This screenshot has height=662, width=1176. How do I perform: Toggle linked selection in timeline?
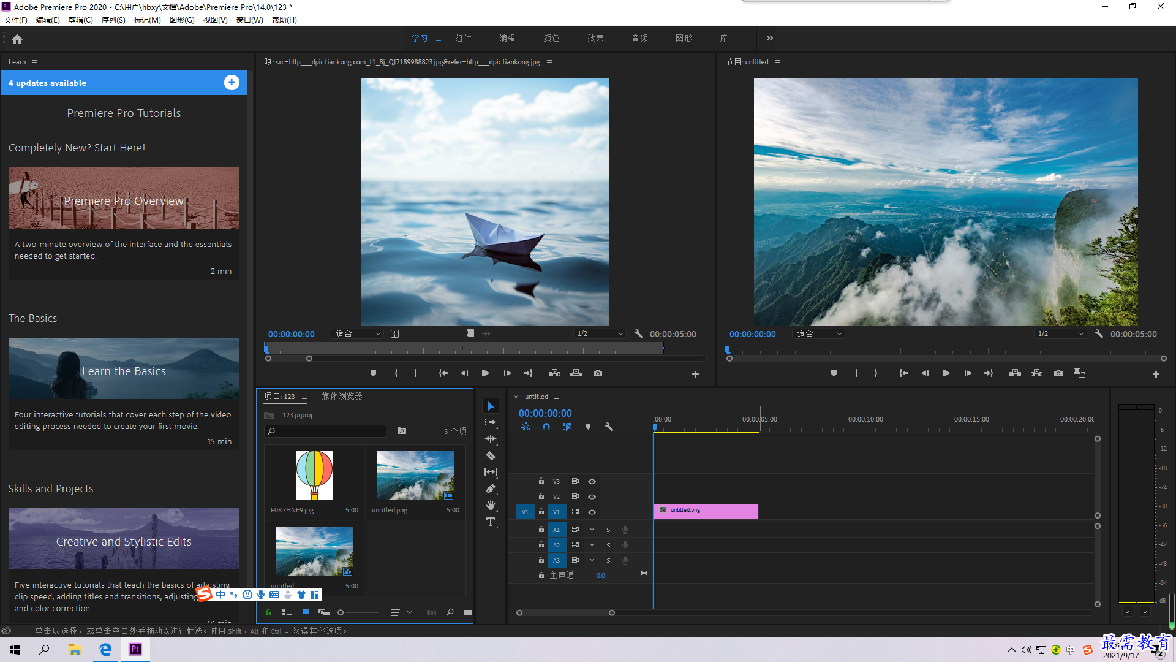click(x=567, y=427)
